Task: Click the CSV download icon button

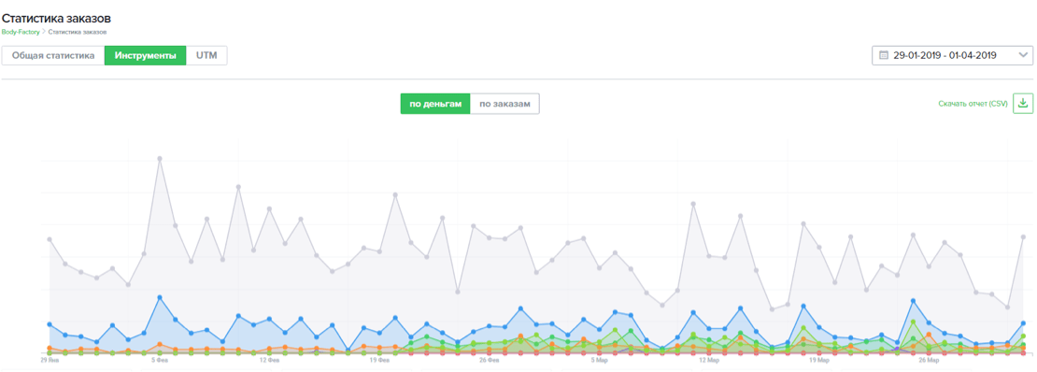Action: [x=1022, y=103]
